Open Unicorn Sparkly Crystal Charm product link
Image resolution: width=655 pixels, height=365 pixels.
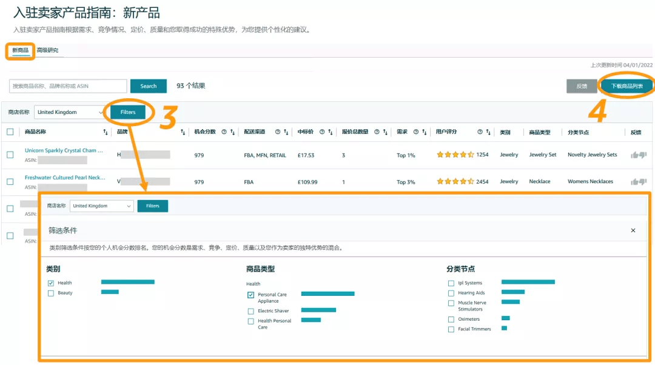tap(64, 150)
